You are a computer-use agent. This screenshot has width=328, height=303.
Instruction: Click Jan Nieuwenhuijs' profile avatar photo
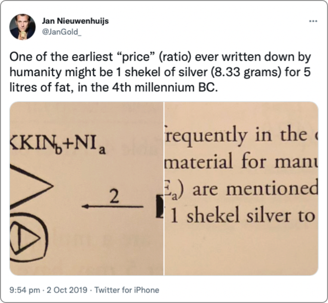(22, 26)
